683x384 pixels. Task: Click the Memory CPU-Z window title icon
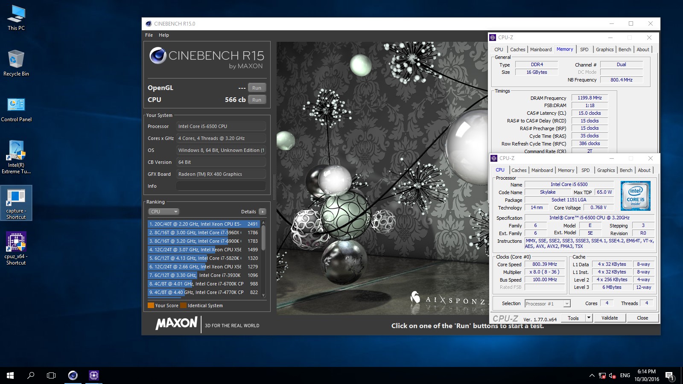(493, 38)
